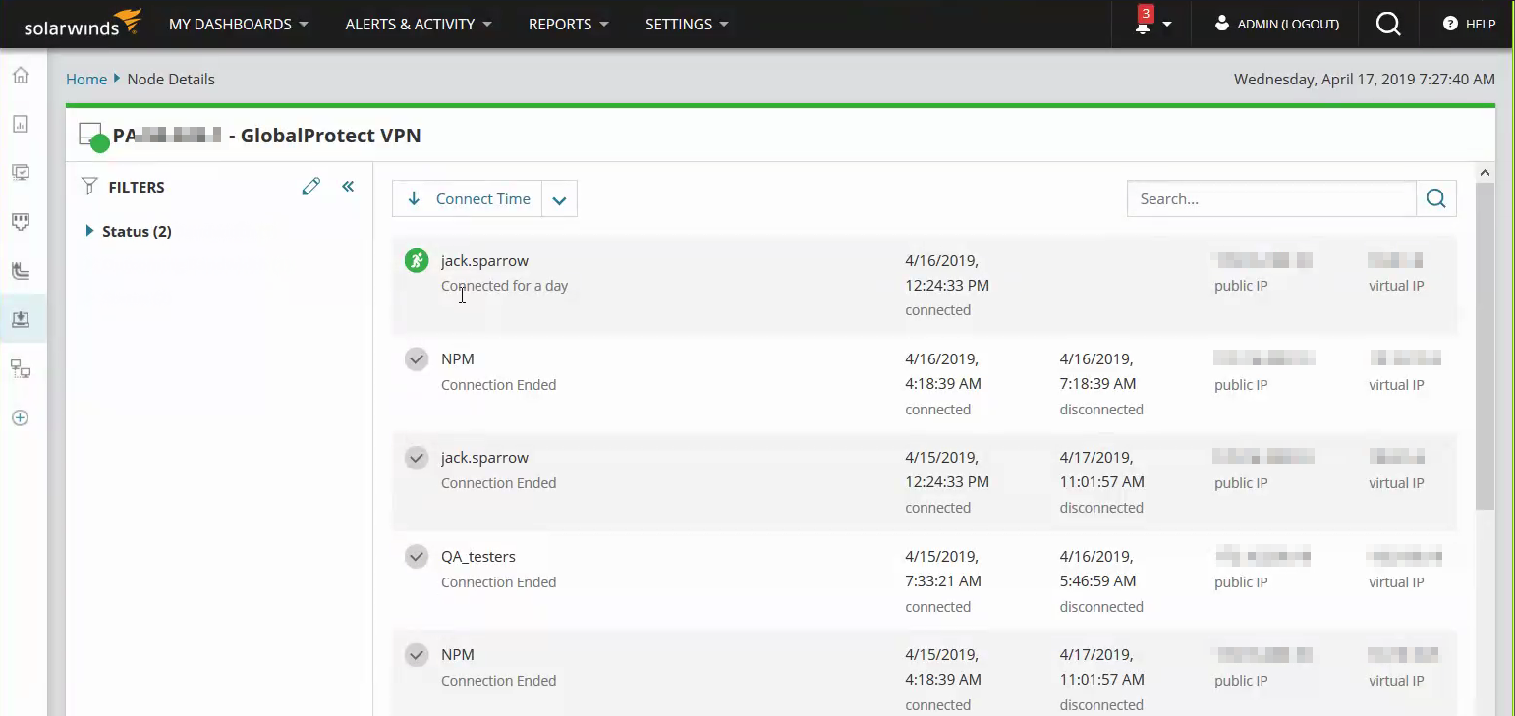Viewport: 1515px width, 716px height.
Task: Click the Admin (Logout) link
Action: 1276,25
